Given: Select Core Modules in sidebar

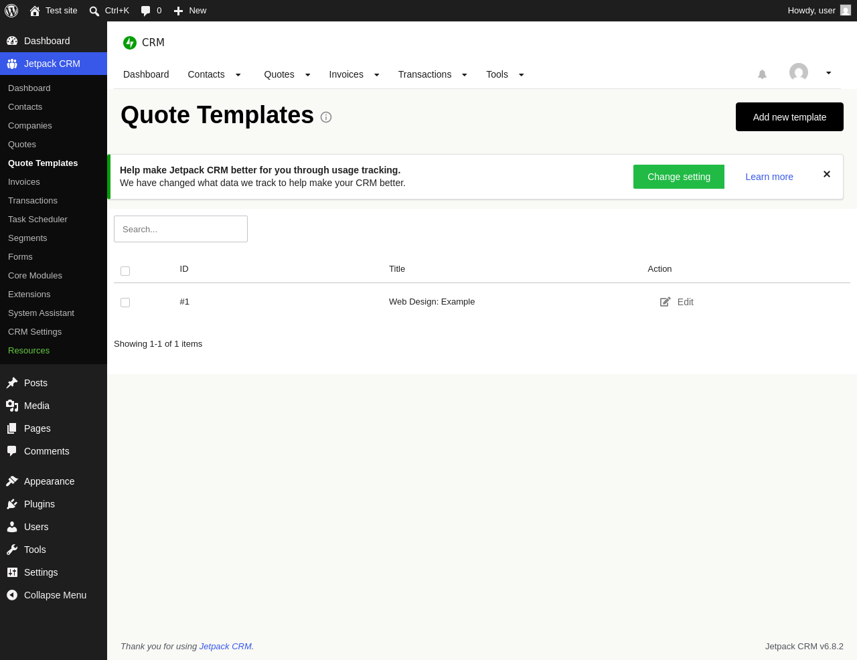Looking at the screenshot, I should point(35,276).
